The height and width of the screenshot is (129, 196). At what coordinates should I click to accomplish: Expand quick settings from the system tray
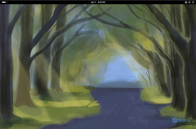coord(189,2)
